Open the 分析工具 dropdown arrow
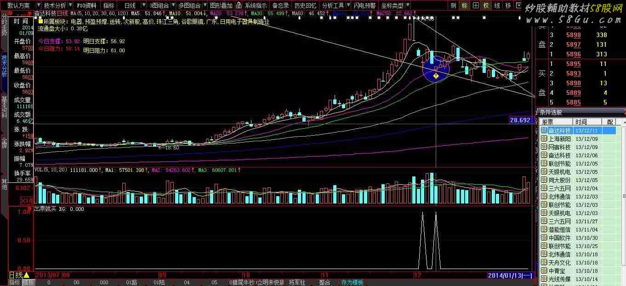 pyautogui.click(x=347, y=5)
